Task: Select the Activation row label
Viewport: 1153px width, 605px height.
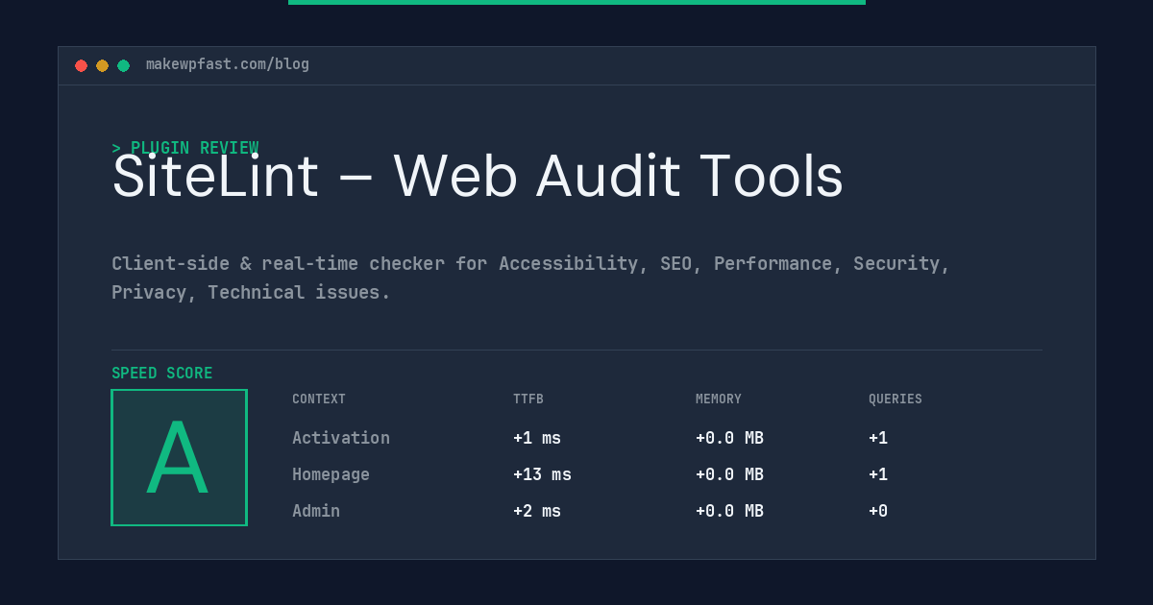Action: [341, 438]
